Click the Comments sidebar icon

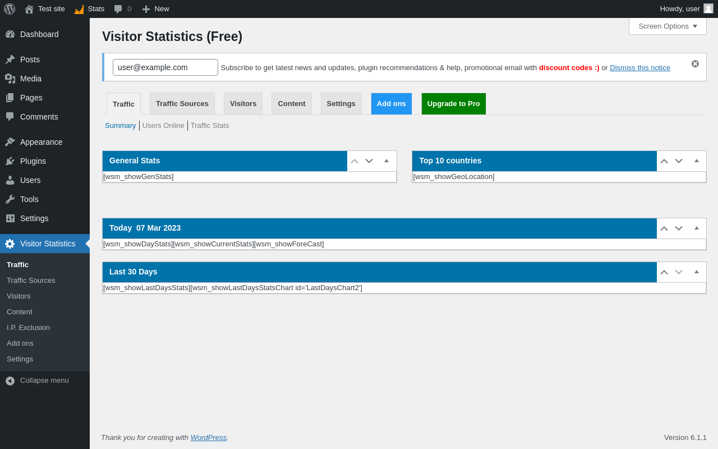point(10,117)
